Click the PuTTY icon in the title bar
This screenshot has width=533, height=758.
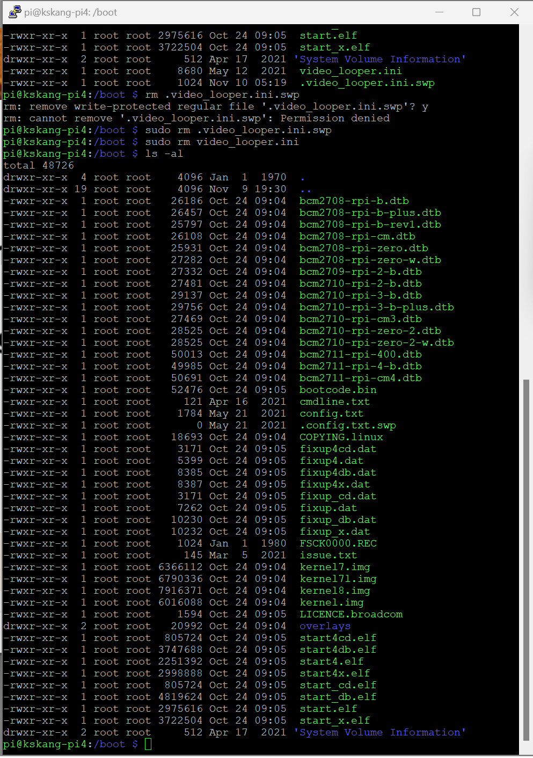[x=14, y=12]
